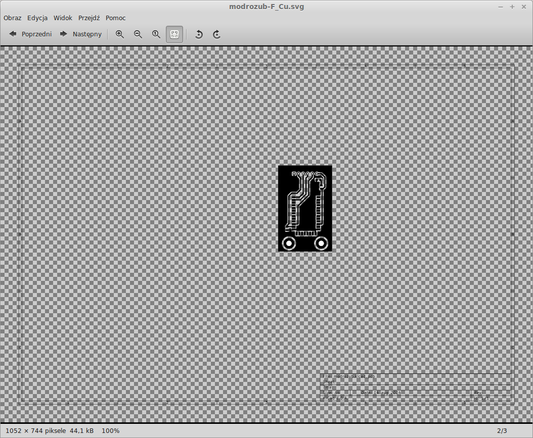The width and height of the screenshot is (533, 438).
Task: Maximize the image viewer window
Action: point(512,7)
